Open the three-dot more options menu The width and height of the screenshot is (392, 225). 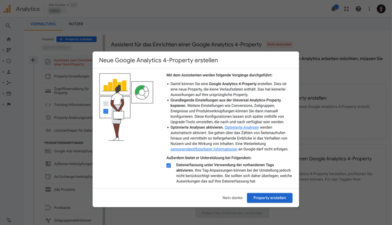(x=369, y=9)
